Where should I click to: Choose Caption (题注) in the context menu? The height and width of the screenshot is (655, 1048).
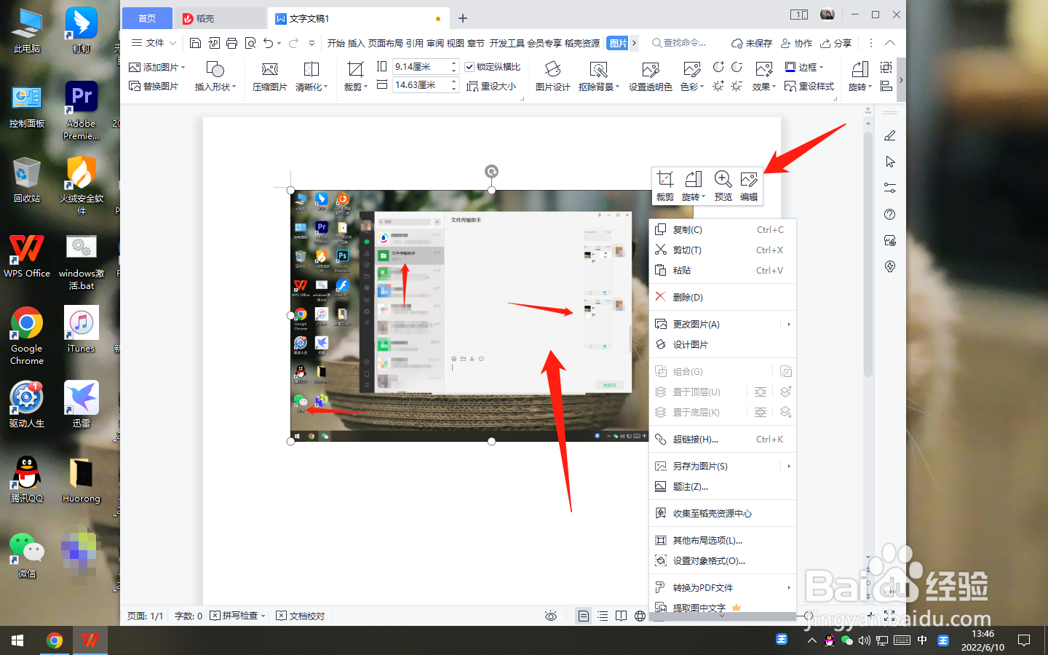[722, 486]
